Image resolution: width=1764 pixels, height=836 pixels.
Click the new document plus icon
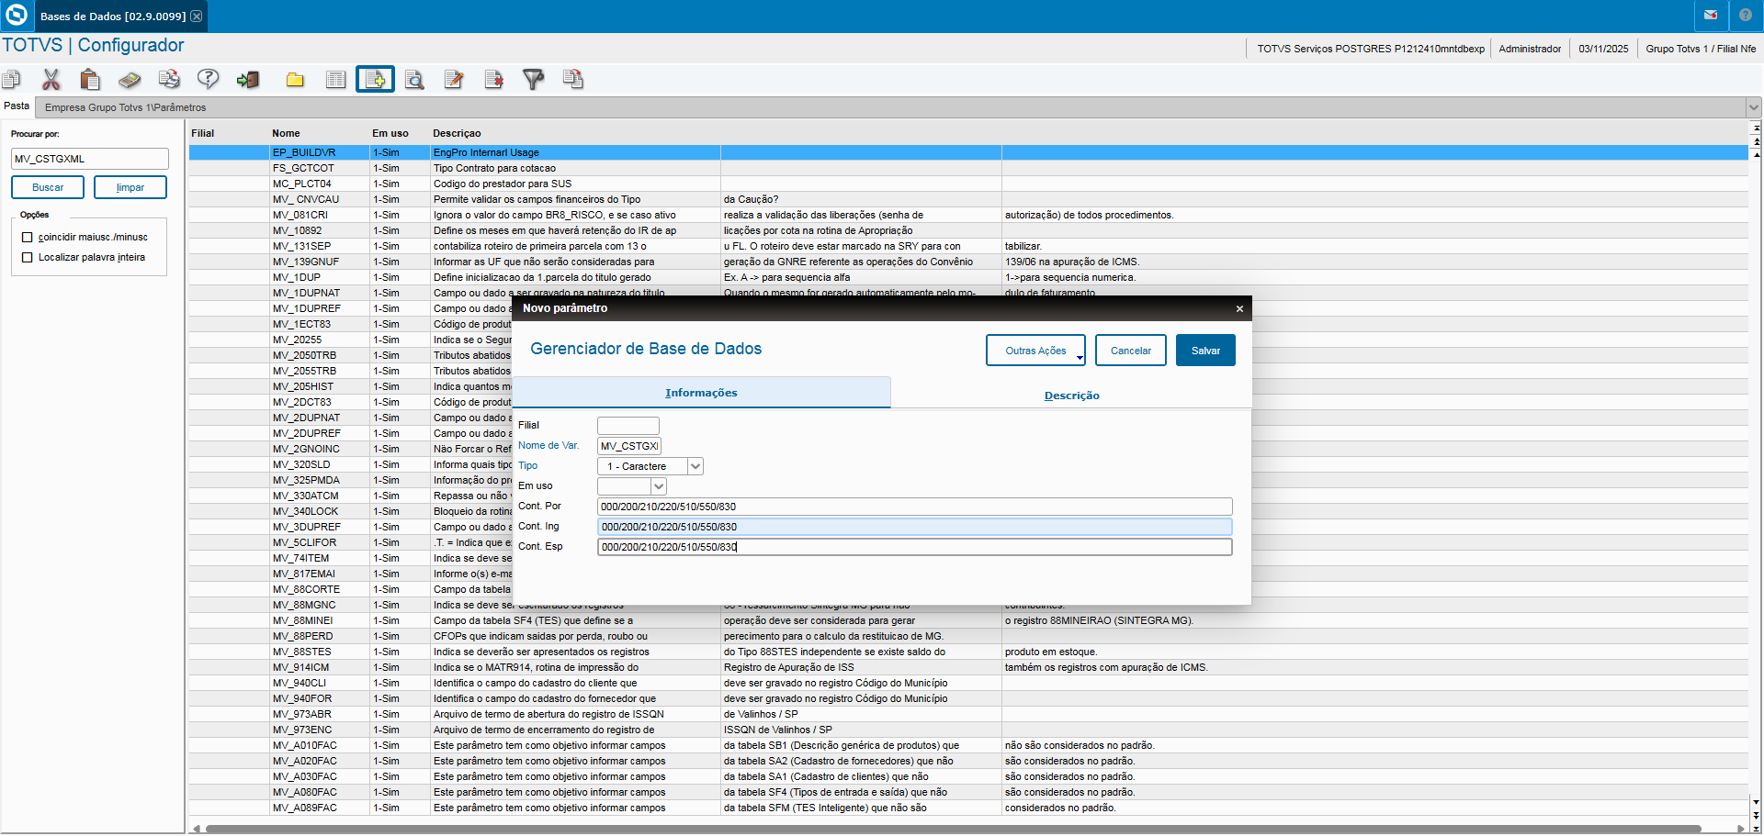[376, 80]
